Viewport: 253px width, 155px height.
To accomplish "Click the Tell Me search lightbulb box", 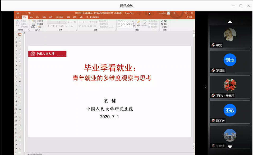I will pos(93,17).
